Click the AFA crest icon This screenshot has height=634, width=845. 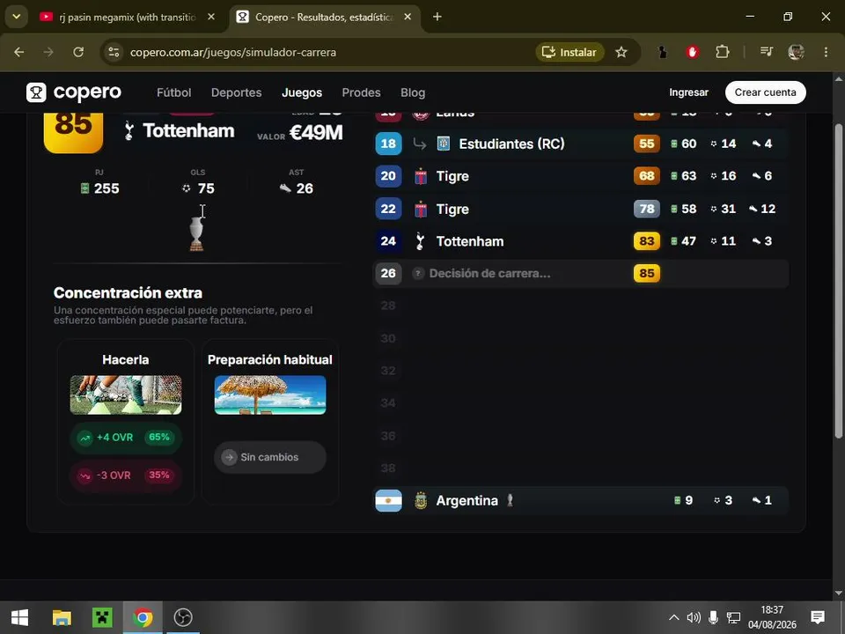click(x=421, y=500)
